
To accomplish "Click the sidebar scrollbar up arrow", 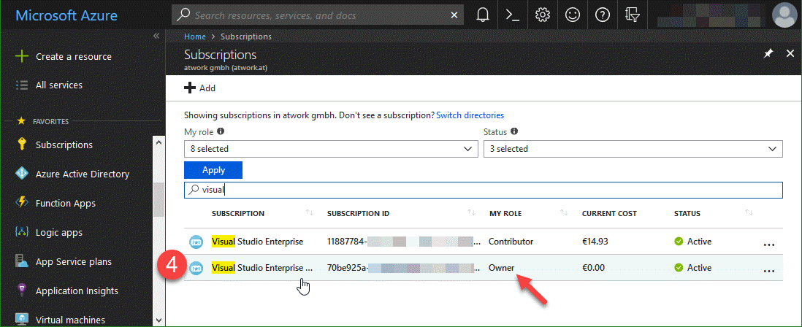I will click(x=158, y=142).
